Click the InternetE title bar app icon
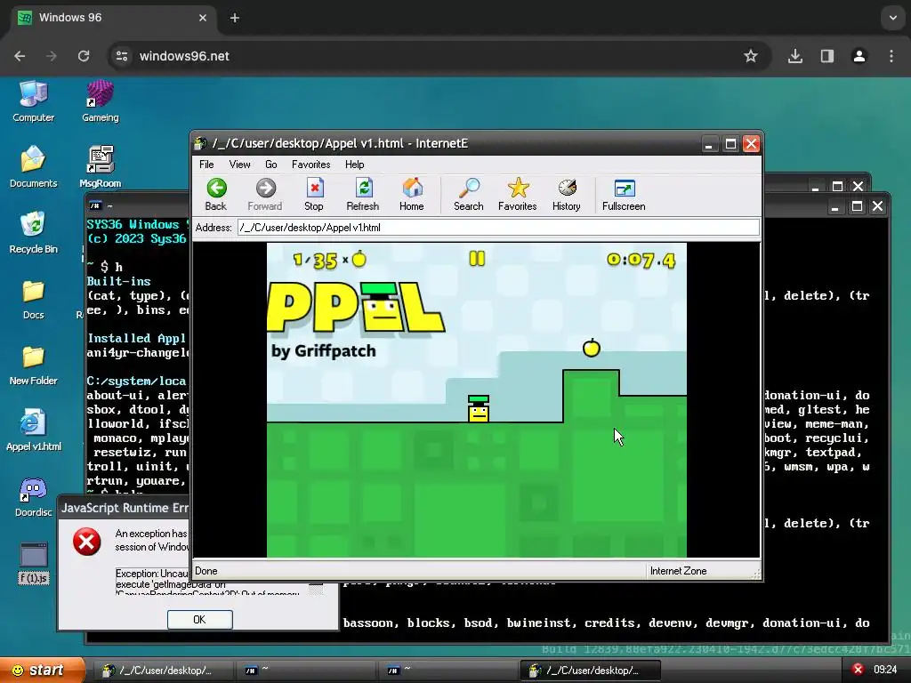 coord(201,143)
